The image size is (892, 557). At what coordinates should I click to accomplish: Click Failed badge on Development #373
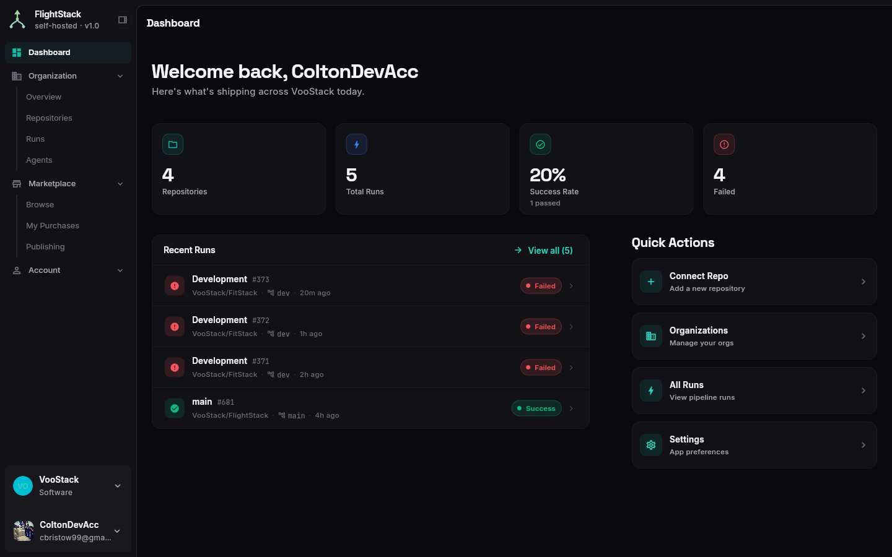[541, 286]
